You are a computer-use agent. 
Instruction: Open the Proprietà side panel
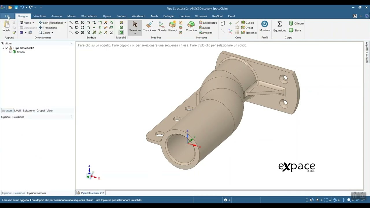coord(367,58)
